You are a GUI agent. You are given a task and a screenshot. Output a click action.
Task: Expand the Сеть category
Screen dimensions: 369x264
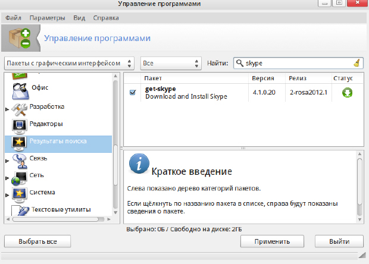7,178
